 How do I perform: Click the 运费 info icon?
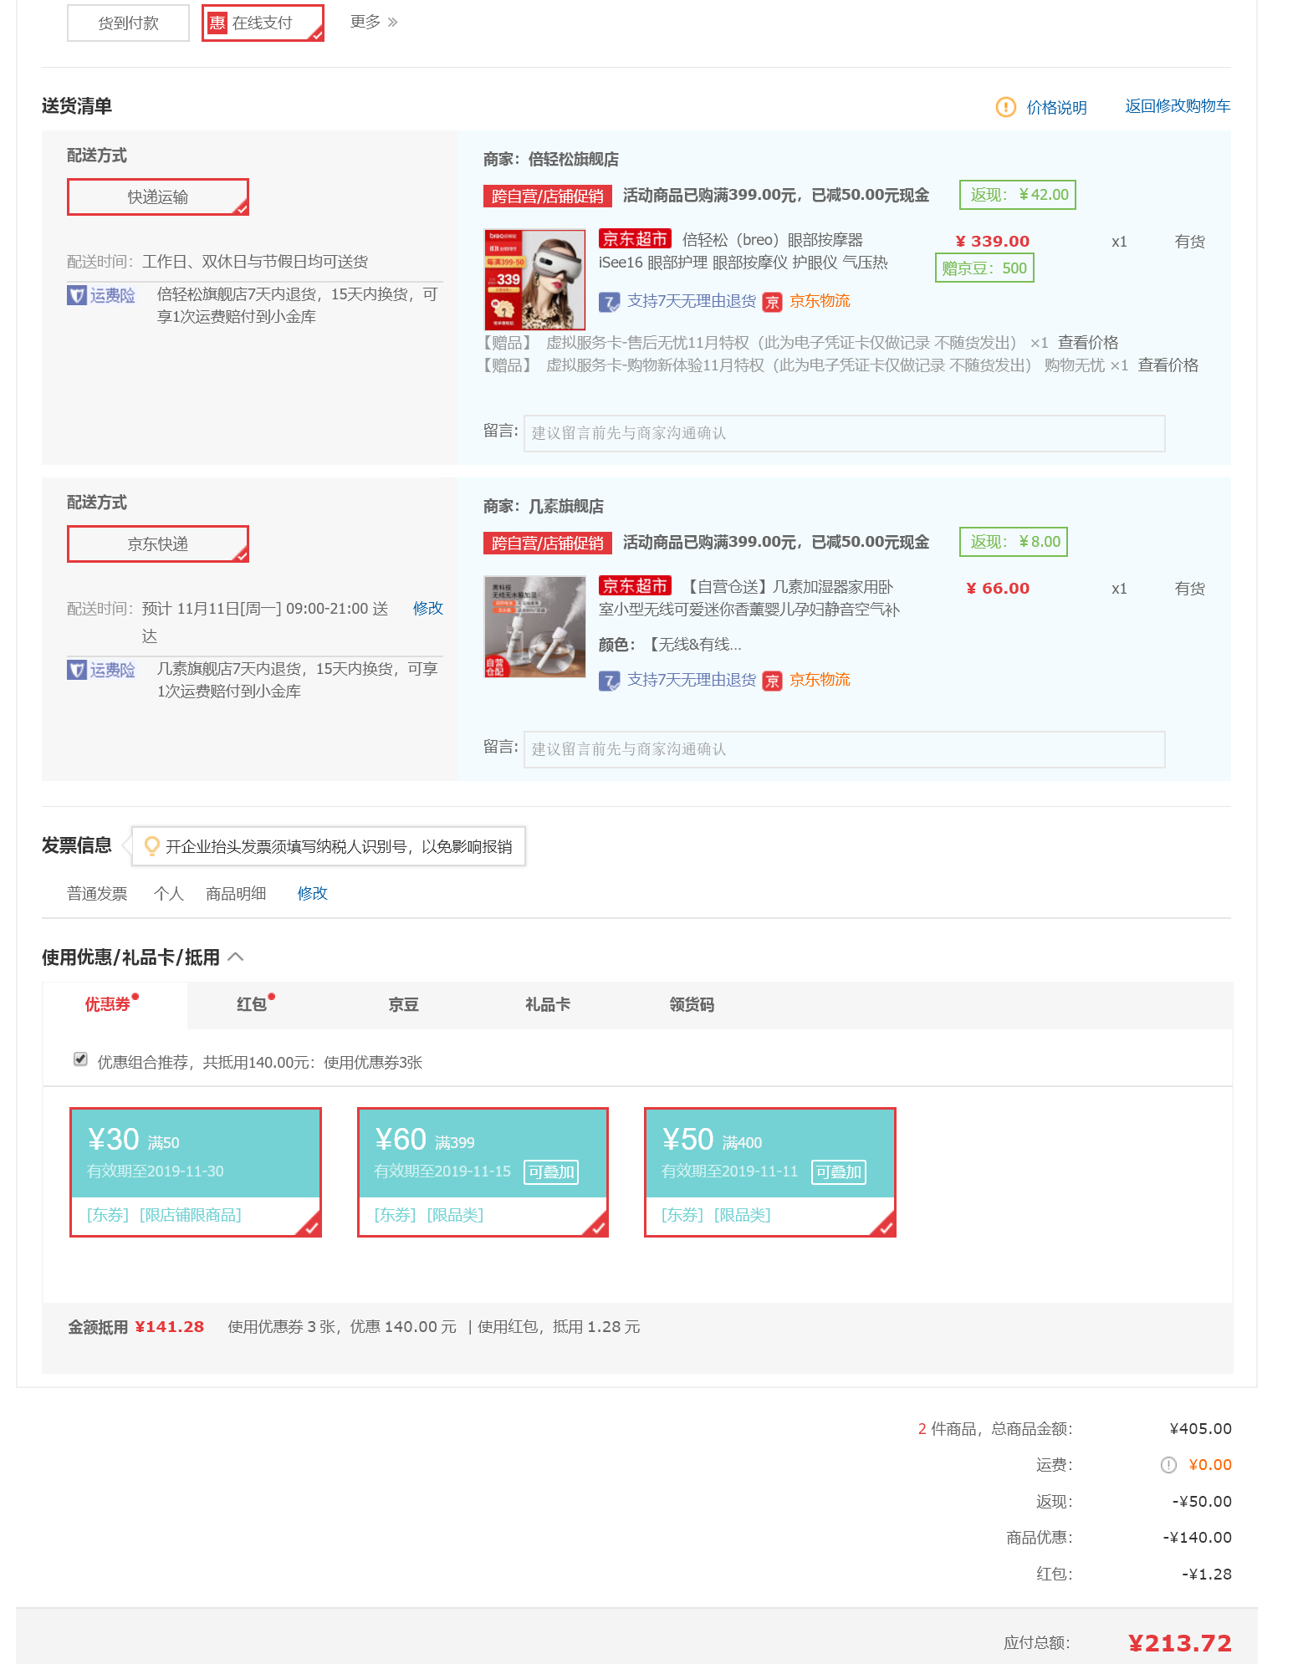pos(1168,1465)
